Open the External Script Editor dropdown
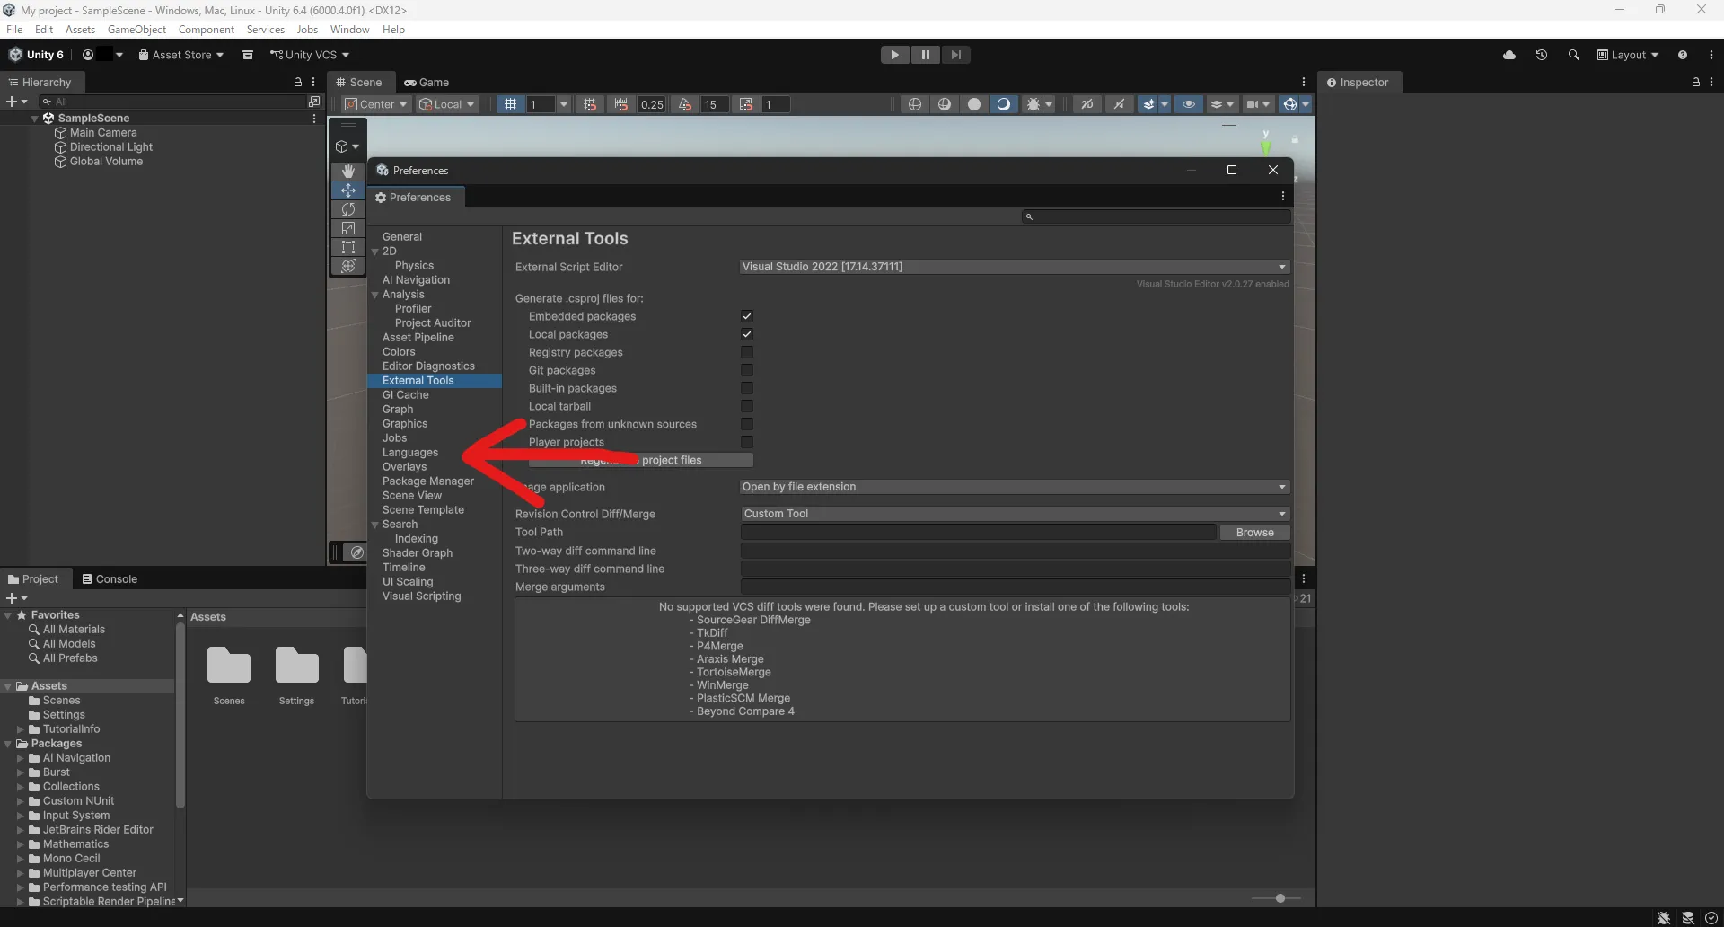 pos(1013,266)
